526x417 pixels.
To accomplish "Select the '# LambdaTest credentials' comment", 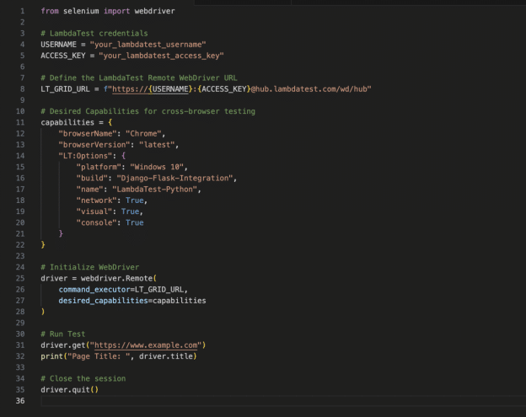I will pos(94,33).
